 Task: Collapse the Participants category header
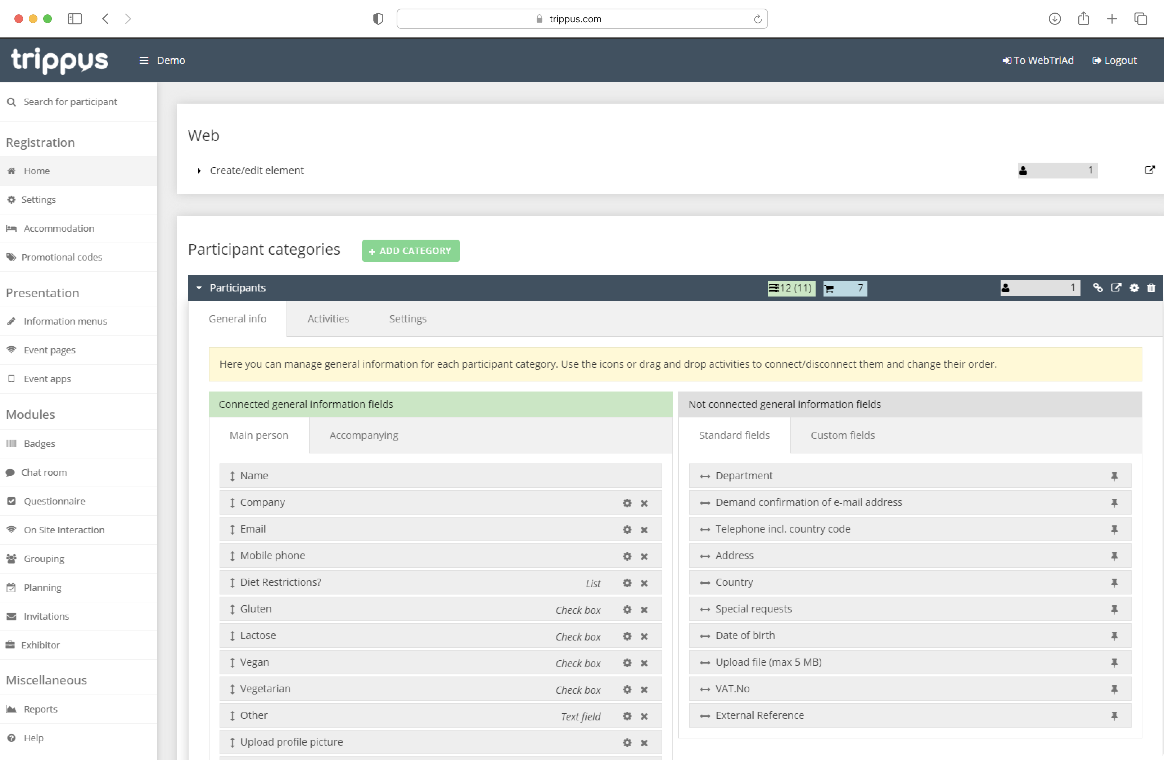[x=199, y=288]
